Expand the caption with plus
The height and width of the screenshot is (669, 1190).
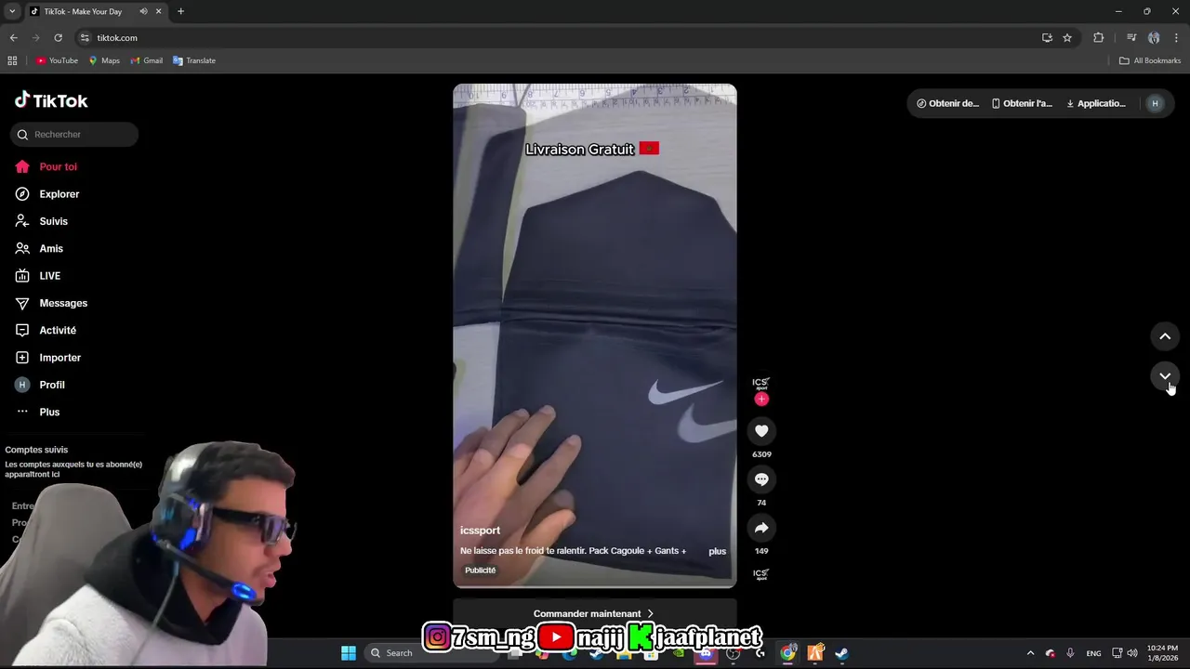(x=717, y=551)
